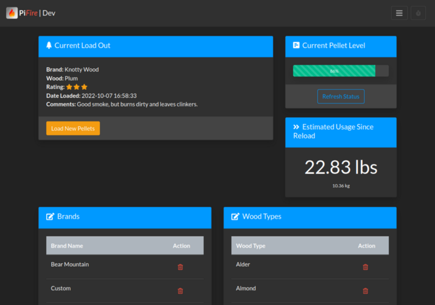Click the PiFire flame logo

[12, 13]
